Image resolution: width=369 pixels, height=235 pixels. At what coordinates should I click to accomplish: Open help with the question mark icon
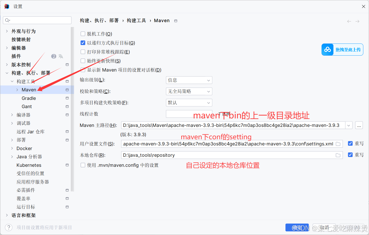[9, 227]
